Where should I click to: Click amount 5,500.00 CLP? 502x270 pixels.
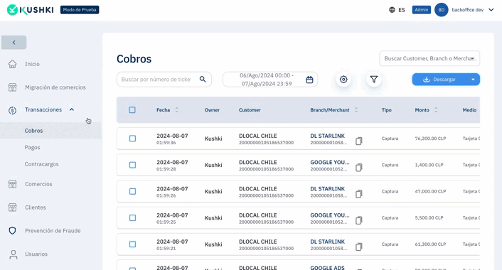429,218
